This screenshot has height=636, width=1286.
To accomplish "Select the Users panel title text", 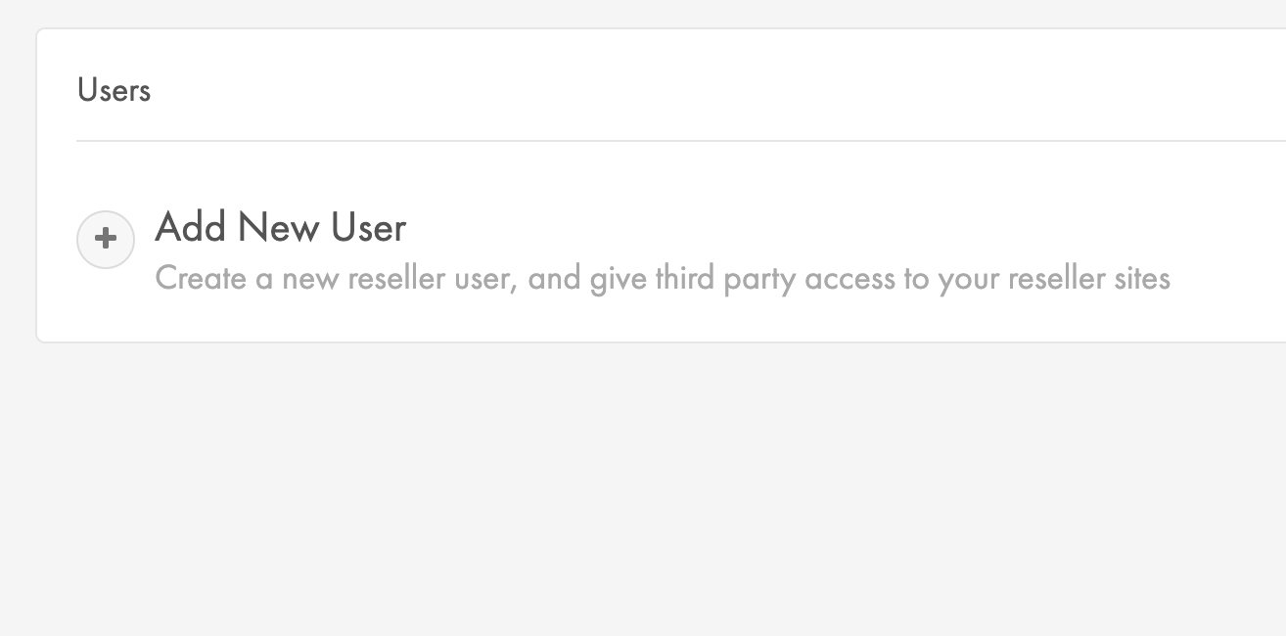I will coord(114,91).
